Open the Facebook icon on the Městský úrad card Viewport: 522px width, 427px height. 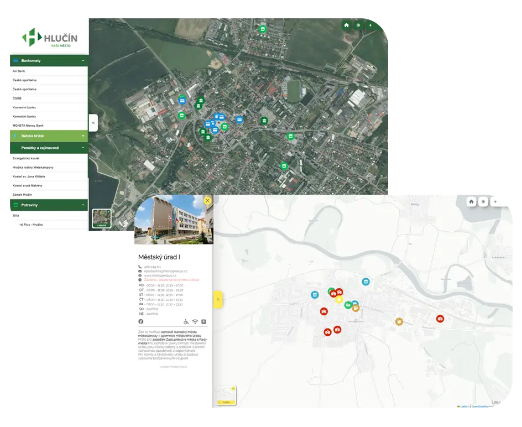140,321
